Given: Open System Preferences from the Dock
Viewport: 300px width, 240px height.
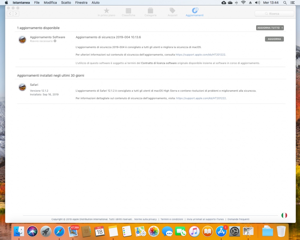Looking at the screenshot, I should tap(235, 231).
